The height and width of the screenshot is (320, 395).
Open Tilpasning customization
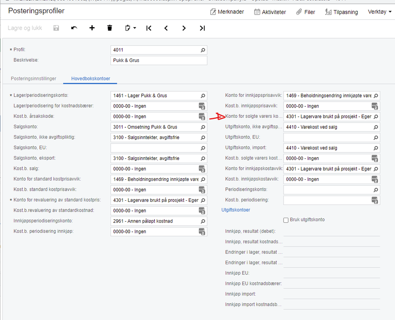pyautogui.click(x=341, y=12)
